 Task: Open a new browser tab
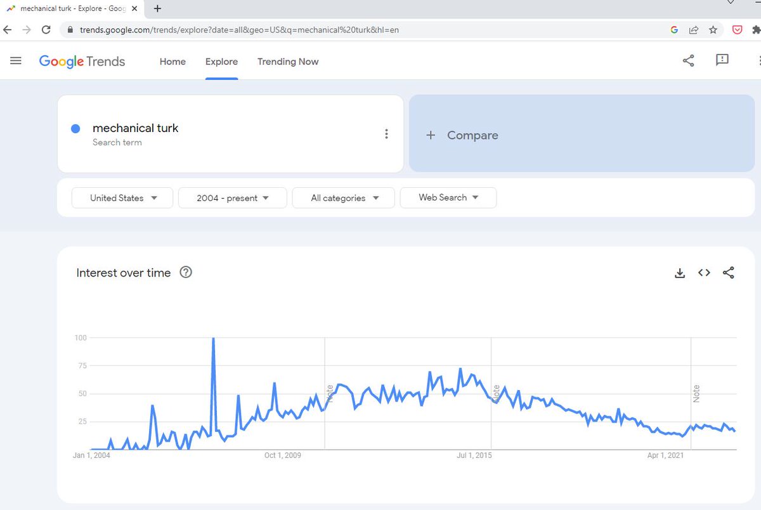point(157,8)
